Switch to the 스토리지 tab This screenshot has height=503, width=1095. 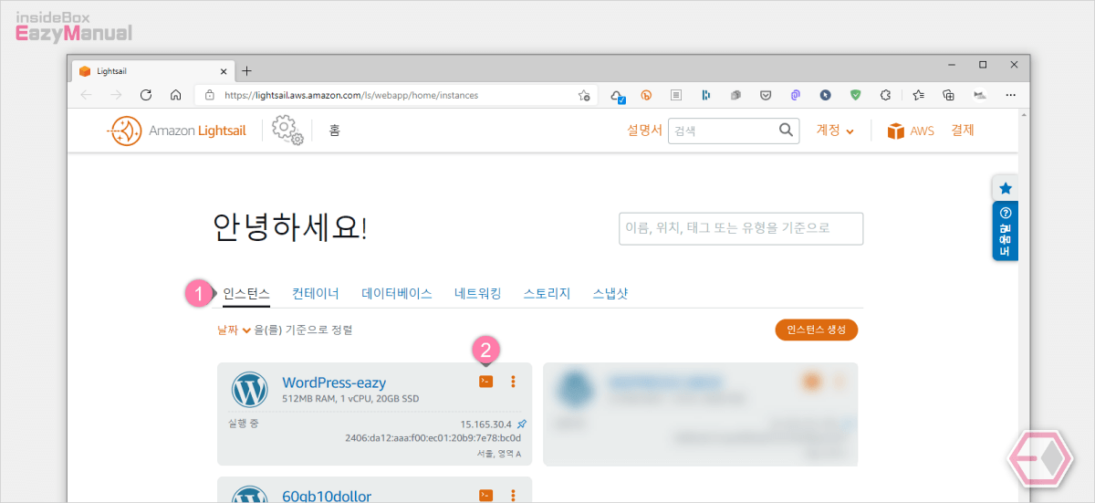(547, 294)
